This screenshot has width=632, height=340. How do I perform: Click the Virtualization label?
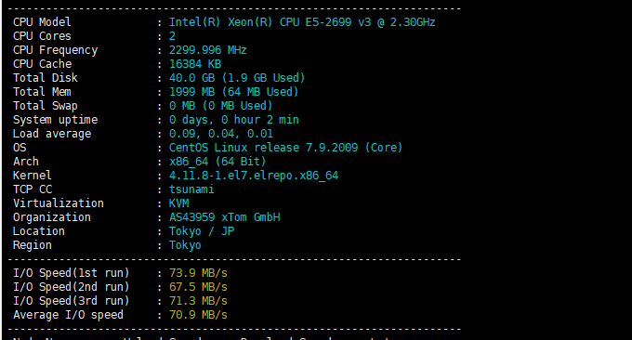pyautogui.click(x=59, y=203)
